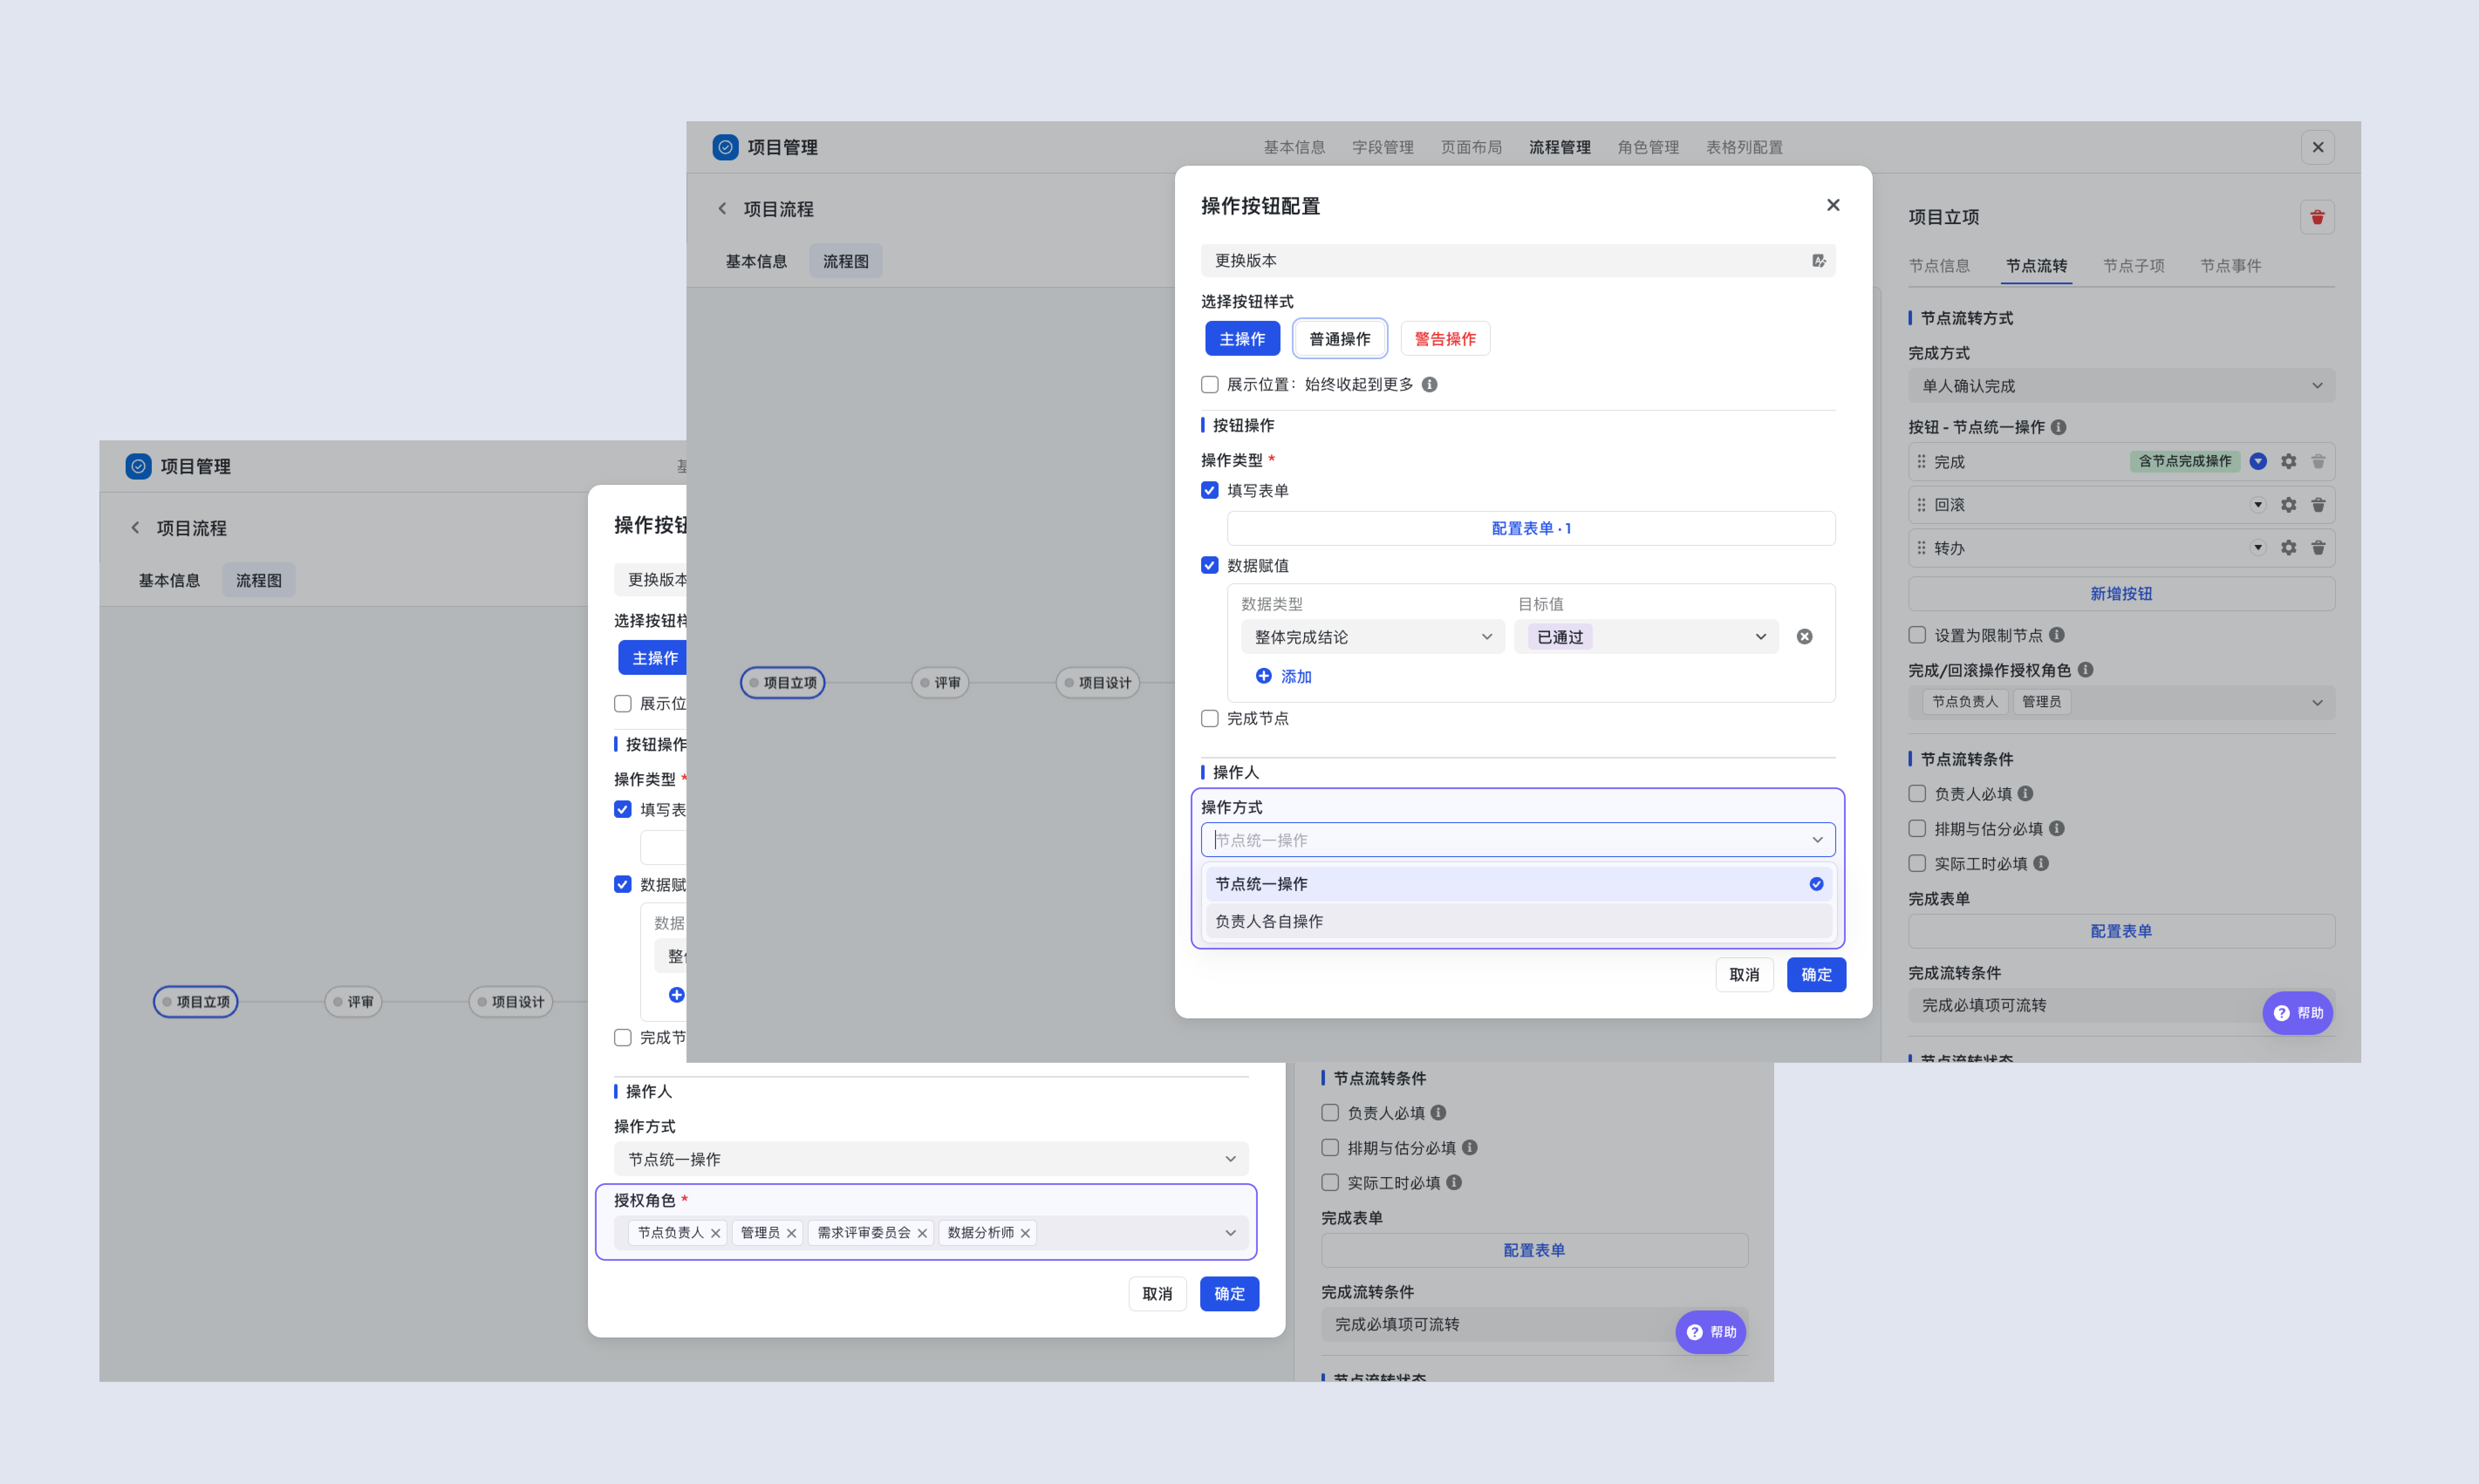Viewport: 2479px width, 1484px height.
Task: Click the red delete icon beside 项目立项 heading
Action: coord(2317,218)
